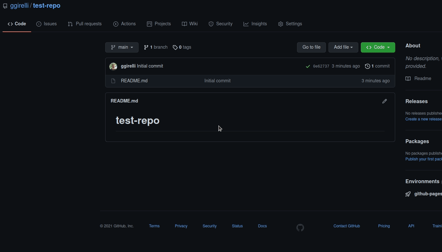Viewport: 442px width, 252px height.
Task: Click the 3 minutes ago timestamp by commit hash
Action: click(346, 66)
